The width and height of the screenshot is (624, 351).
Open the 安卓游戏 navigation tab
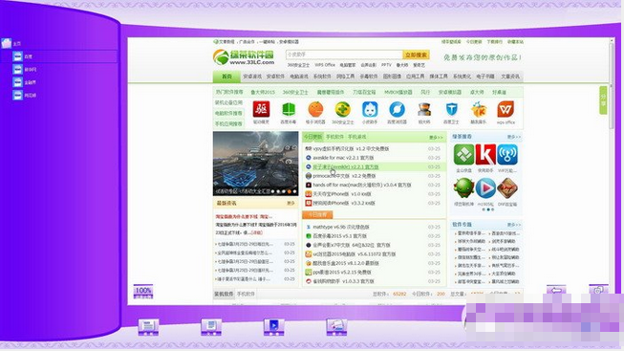[252, 77]
